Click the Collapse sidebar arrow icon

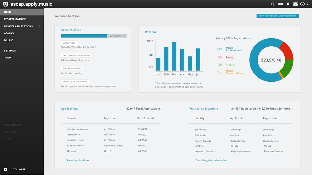5,169
